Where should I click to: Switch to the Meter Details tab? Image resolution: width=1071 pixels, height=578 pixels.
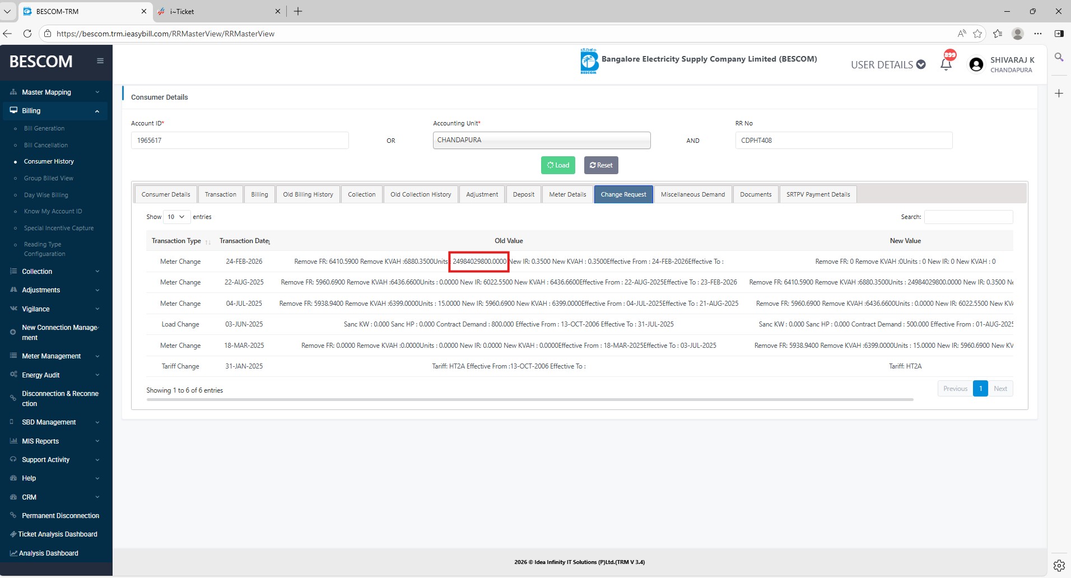[x=567, y=194]
